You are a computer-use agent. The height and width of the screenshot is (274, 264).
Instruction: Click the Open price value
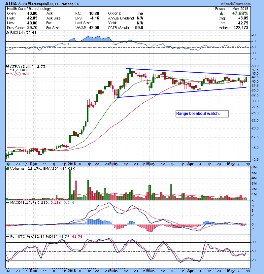tap(32, 14)
